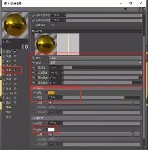Click the back arrow icon in top toolbar
The height and width of the screenshot is (150, 148).
click(x=126, y=9)
